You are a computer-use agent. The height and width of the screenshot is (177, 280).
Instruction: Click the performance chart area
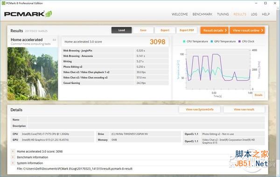coord(218,70)
